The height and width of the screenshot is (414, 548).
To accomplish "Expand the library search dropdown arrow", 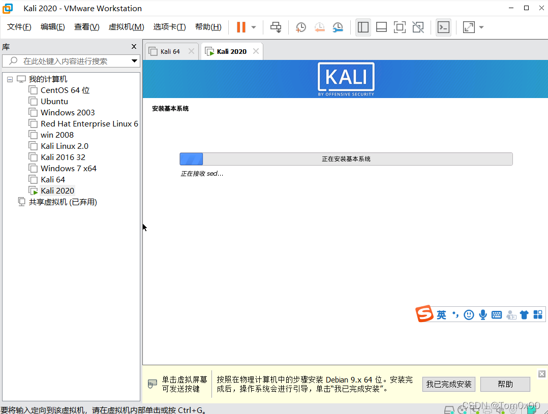I will click(134, 61).
